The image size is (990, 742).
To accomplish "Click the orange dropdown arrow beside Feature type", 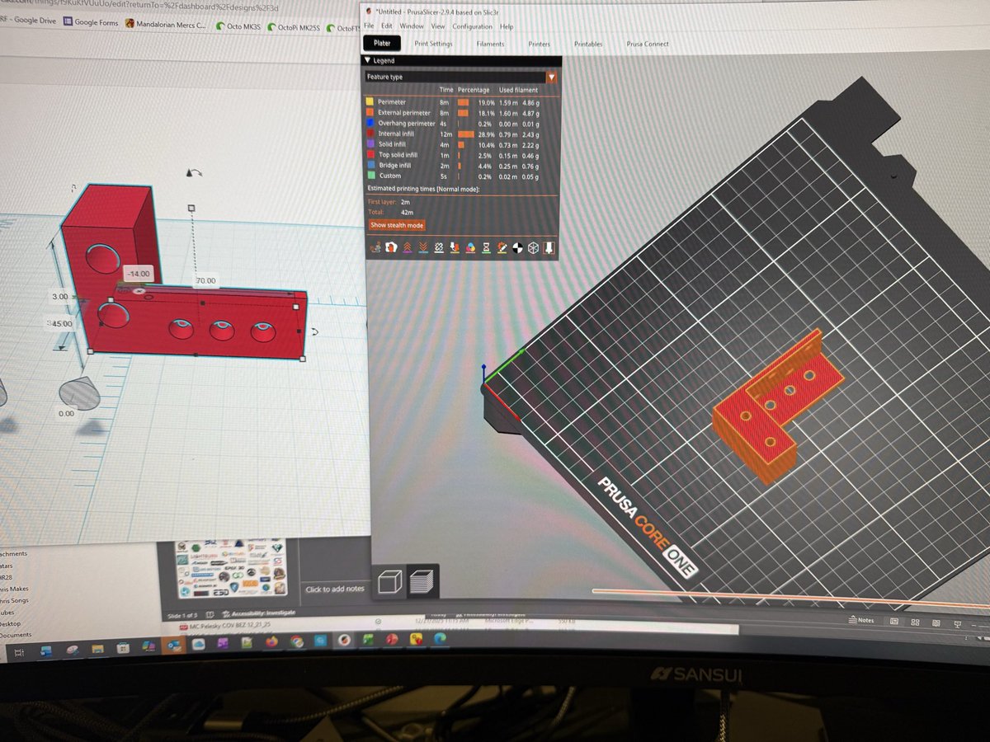I will [x=552, y=77].
